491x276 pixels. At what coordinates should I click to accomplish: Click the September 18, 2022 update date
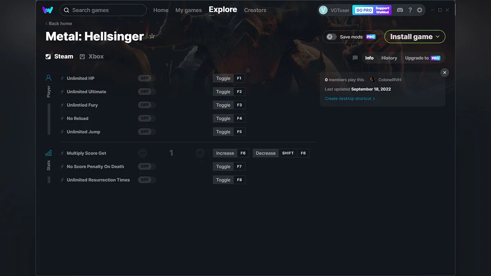[x=371, y=89]
